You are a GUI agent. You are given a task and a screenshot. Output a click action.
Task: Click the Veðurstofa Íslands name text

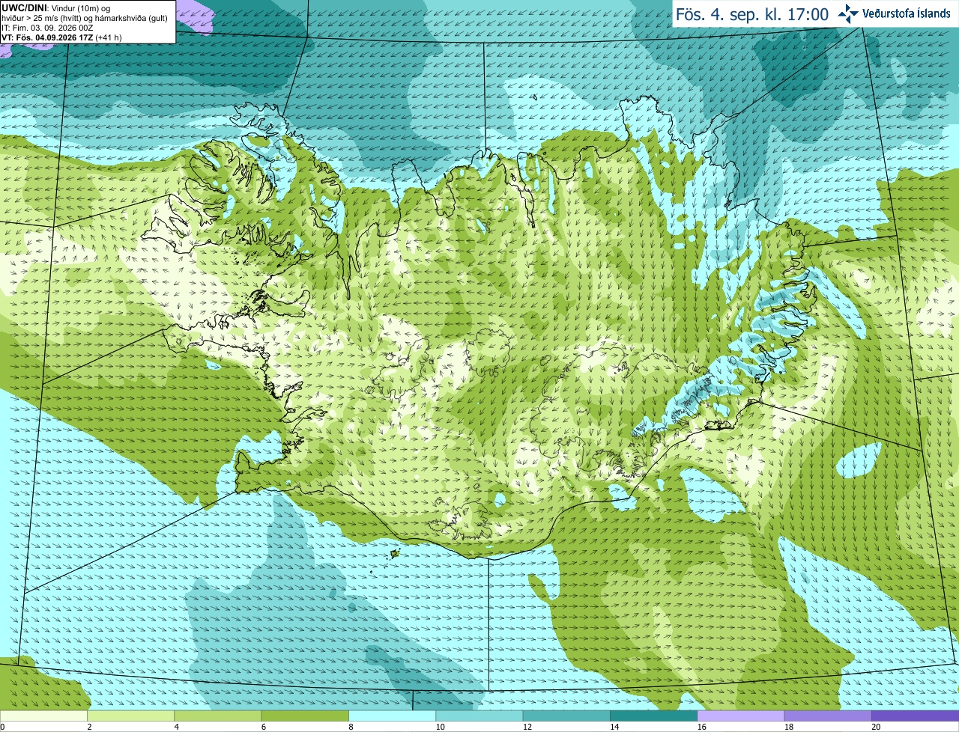point(907,13)
